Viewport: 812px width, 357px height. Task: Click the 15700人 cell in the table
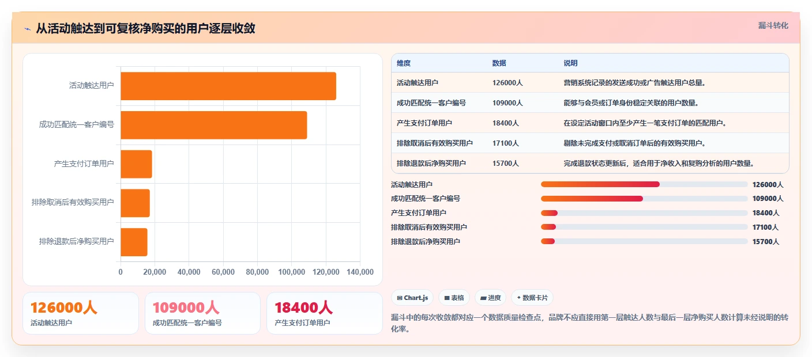[506, 164]
